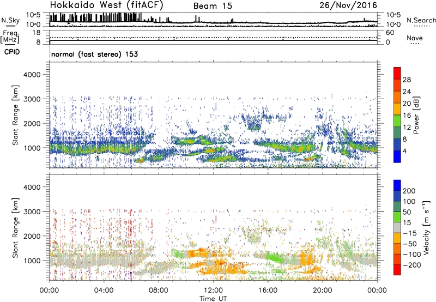Select the 'Power [dB]' colorbar title
436x302 pixels.
(x=416, y=115)
